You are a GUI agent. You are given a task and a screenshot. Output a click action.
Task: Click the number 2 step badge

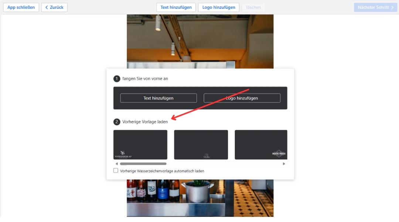pyautogui.click(x=117, y=122)
